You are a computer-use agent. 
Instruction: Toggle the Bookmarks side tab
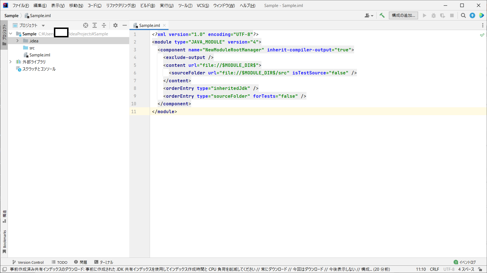[4, 242]
